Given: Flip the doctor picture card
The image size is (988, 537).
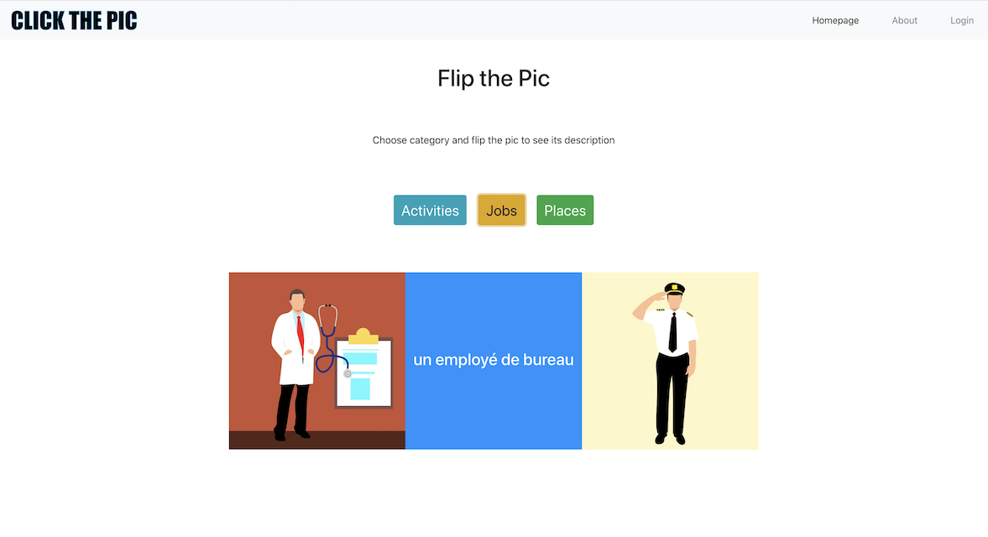Looking at the screenshot, I should point(317,361).
